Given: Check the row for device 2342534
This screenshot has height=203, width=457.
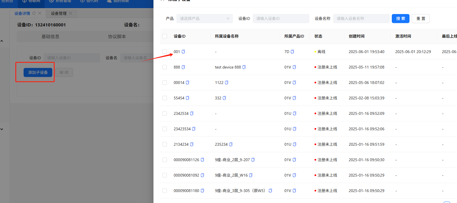Looking at the screenshot, I should click(165, 113).
